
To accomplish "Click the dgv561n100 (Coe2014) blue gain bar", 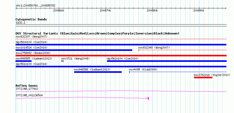I will coord(121,67).
